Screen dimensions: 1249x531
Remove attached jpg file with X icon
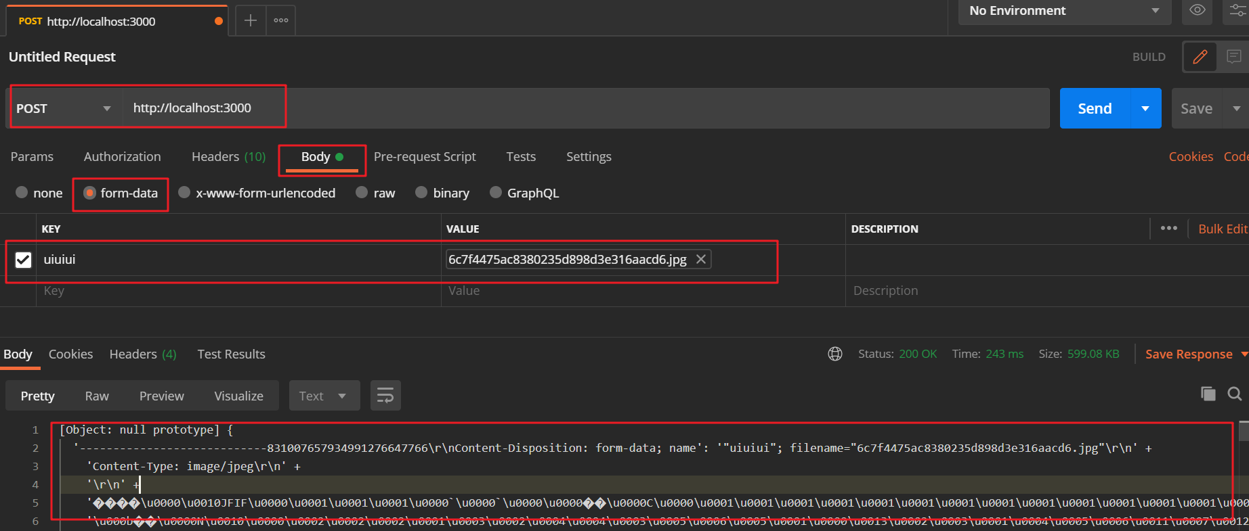[701, 259]
